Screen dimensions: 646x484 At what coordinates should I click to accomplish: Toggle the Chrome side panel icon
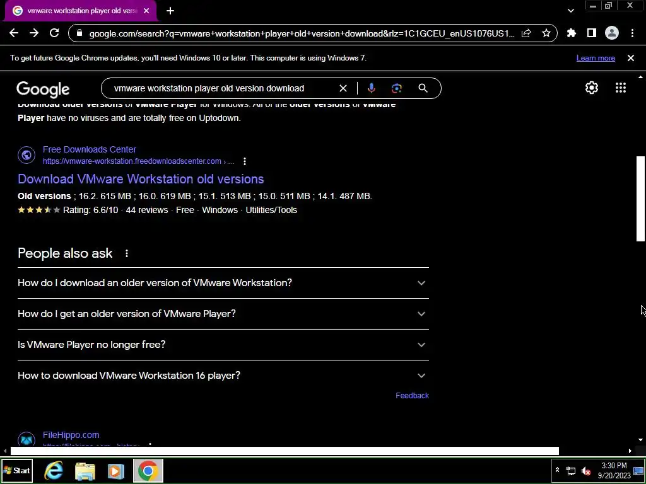point(592,33)
